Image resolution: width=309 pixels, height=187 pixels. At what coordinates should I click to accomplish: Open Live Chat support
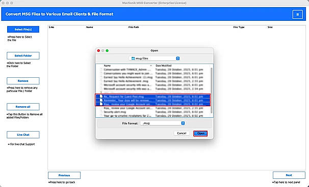pos(23,135)
